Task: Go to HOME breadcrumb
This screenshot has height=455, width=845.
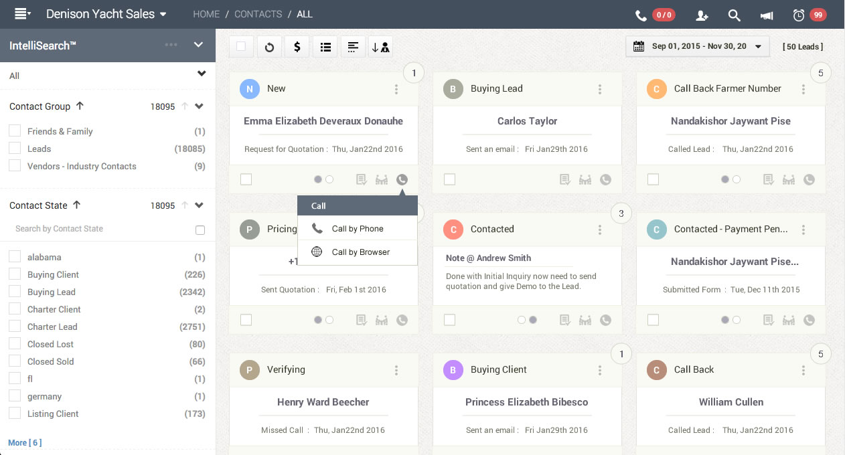Action: 206,14
